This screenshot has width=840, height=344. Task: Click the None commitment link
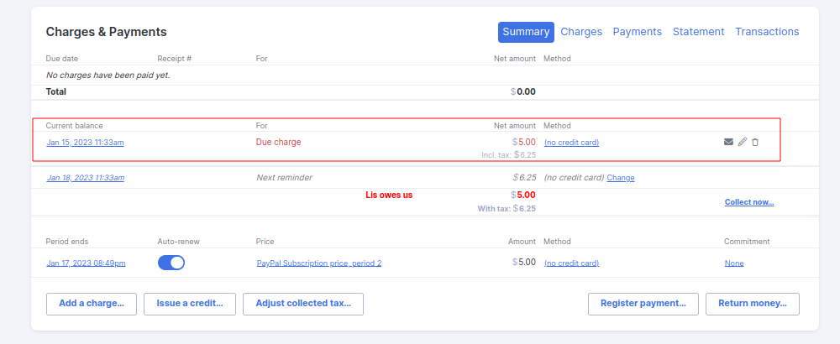pyautogui.click(x=733, y=263)
